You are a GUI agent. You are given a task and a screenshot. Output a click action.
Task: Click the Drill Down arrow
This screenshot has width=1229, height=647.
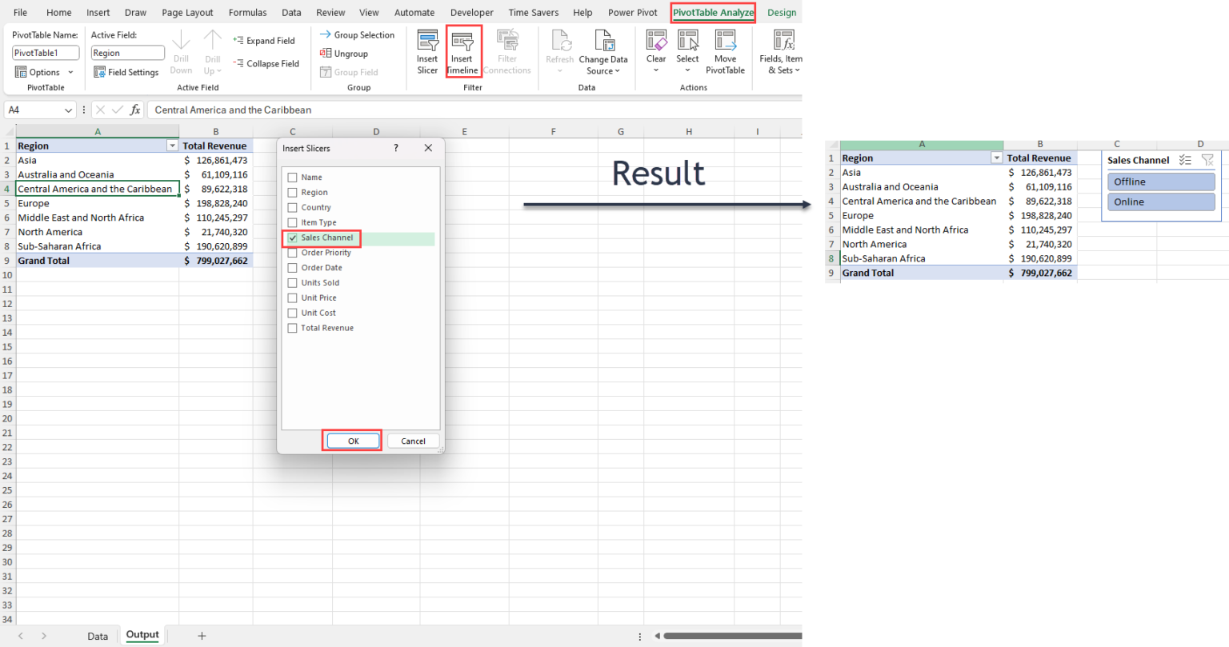[182, 40]
